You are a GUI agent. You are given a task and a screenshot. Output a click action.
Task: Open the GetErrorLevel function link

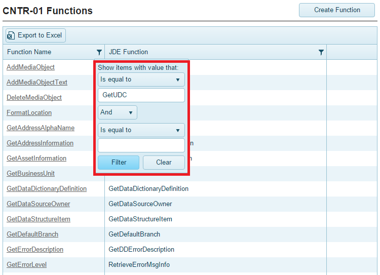27,265
